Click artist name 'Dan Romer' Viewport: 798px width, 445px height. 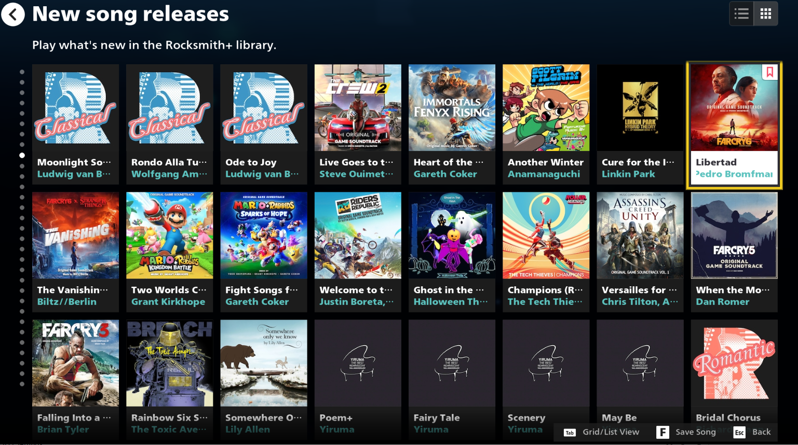tap(723, 302)
